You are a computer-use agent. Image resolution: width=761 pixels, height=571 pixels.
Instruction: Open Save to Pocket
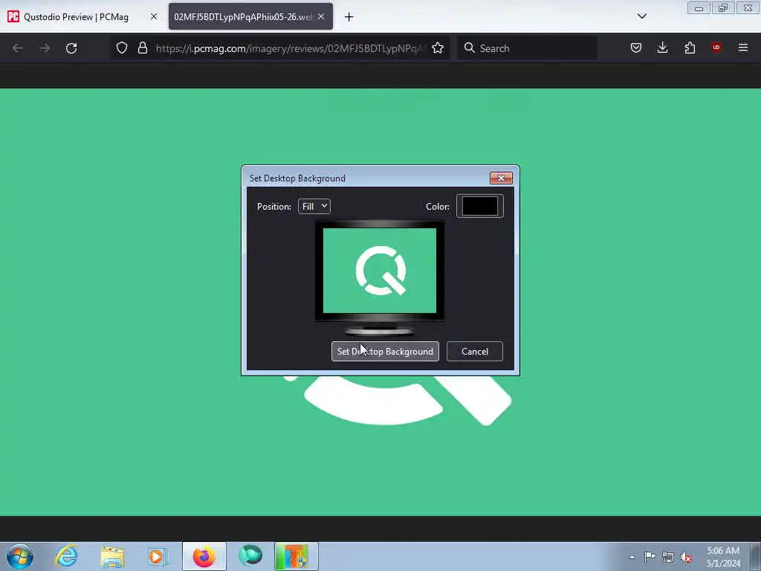coord(636,48)
